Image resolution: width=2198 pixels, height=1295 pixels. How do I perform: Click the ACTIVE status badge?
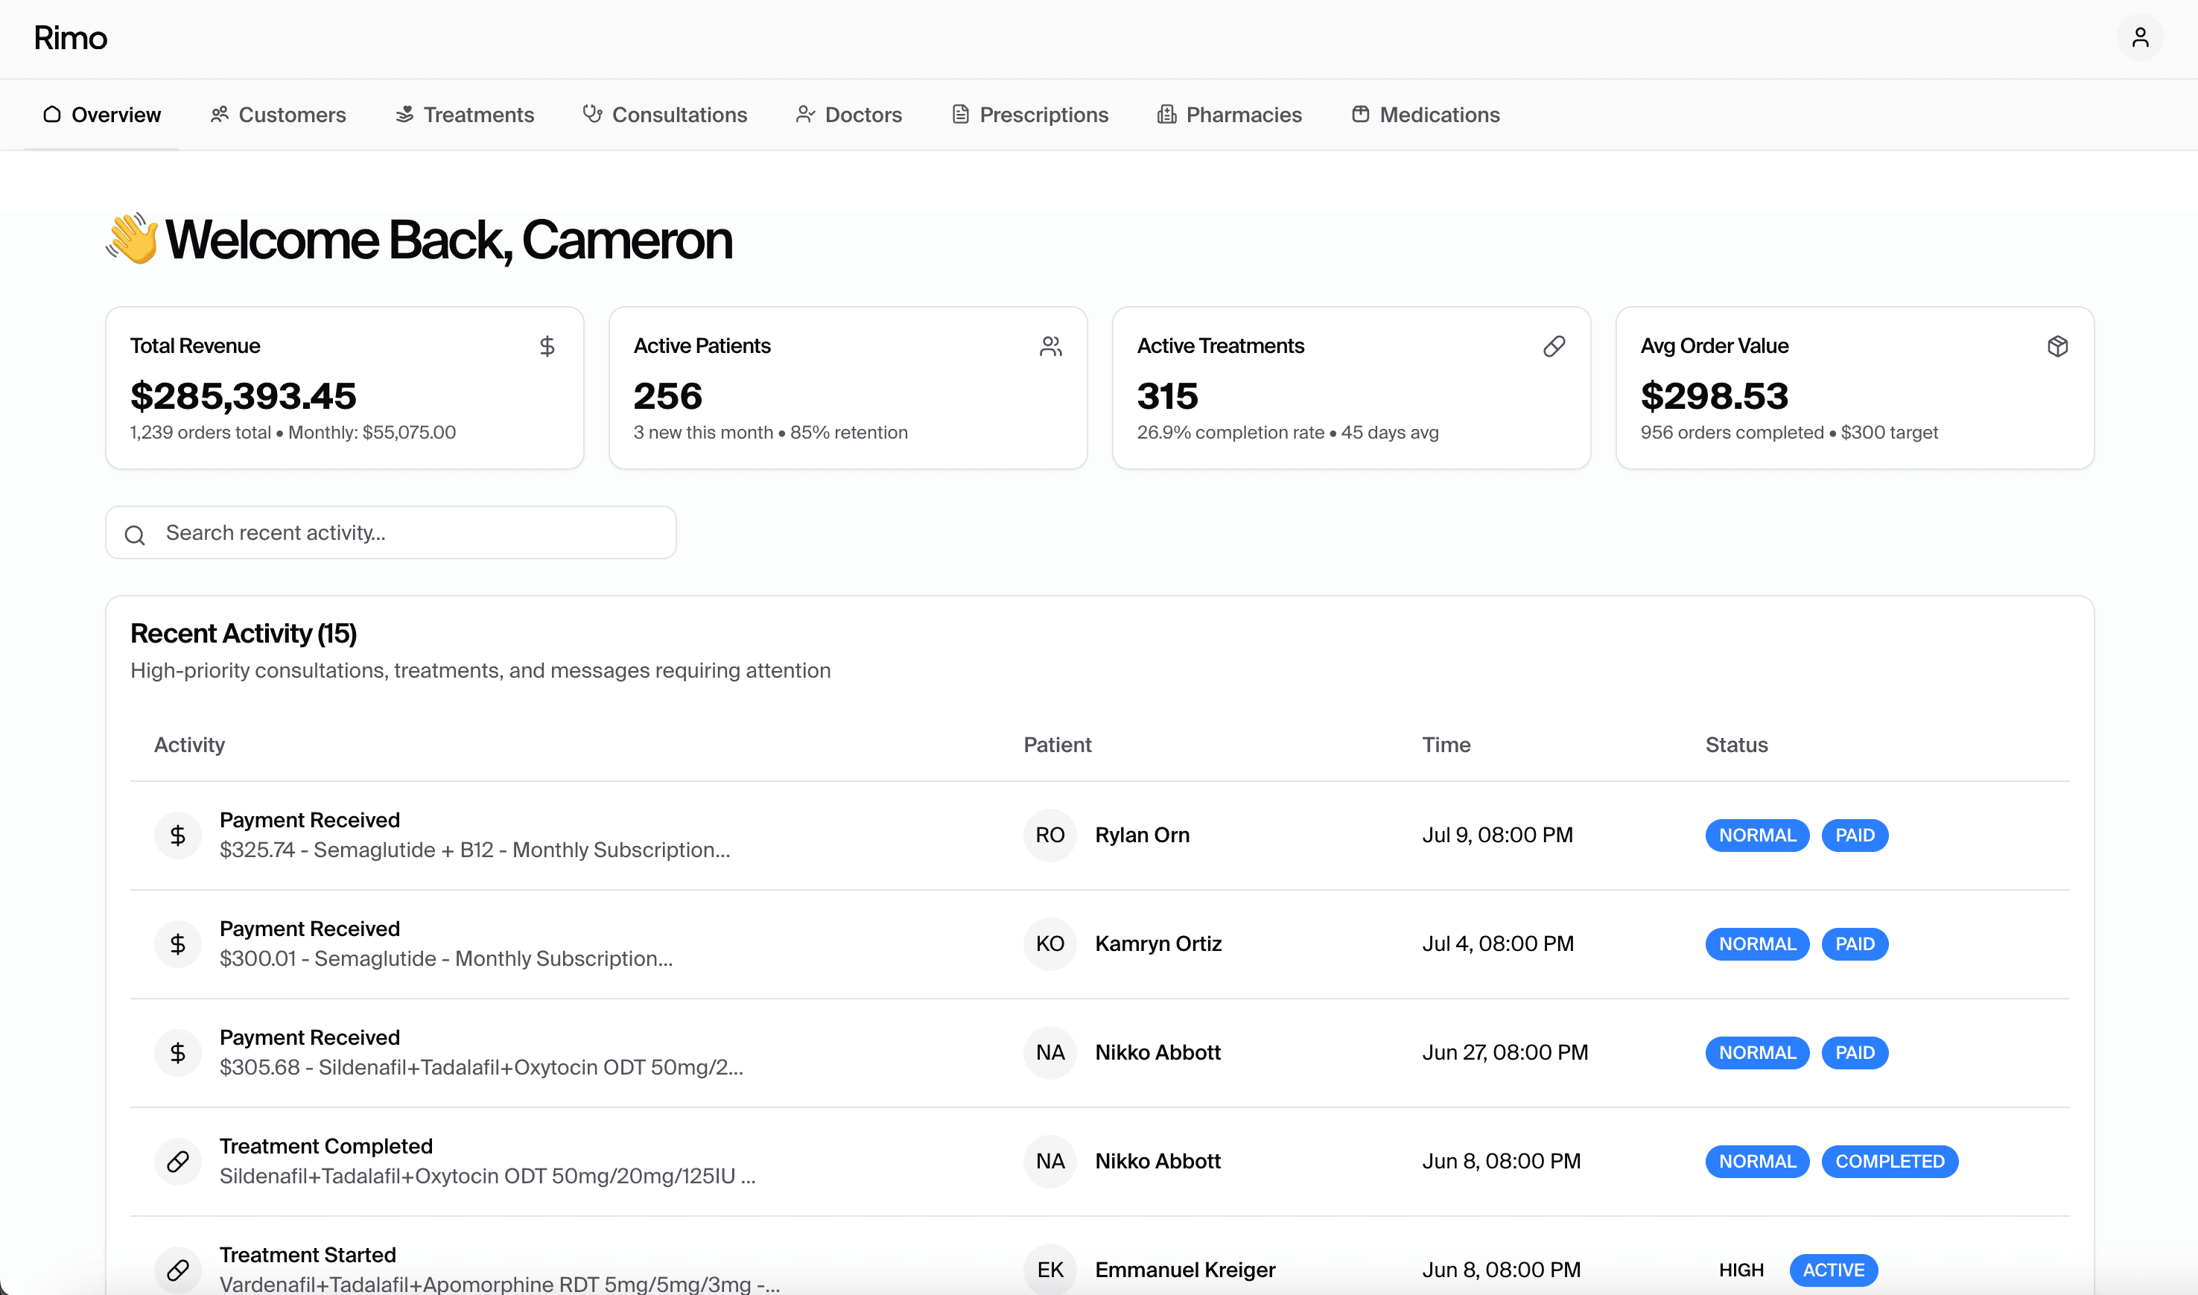(1833, 1270)
